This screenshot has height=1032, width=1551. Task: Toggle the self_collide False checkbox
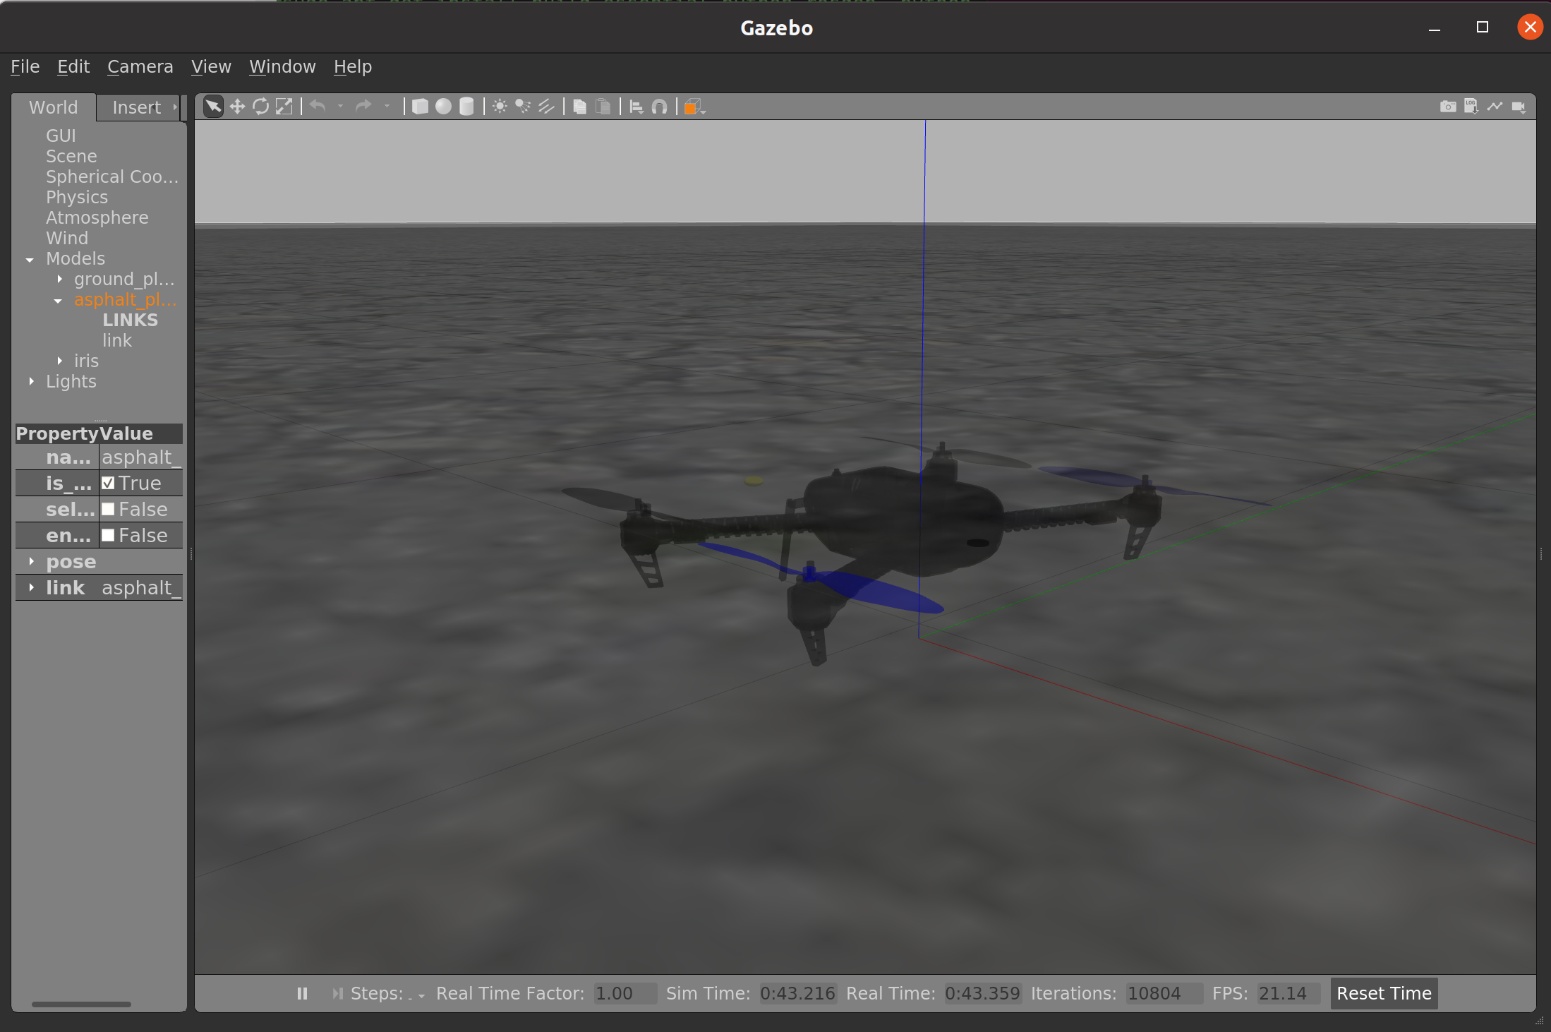pos(108,510)
